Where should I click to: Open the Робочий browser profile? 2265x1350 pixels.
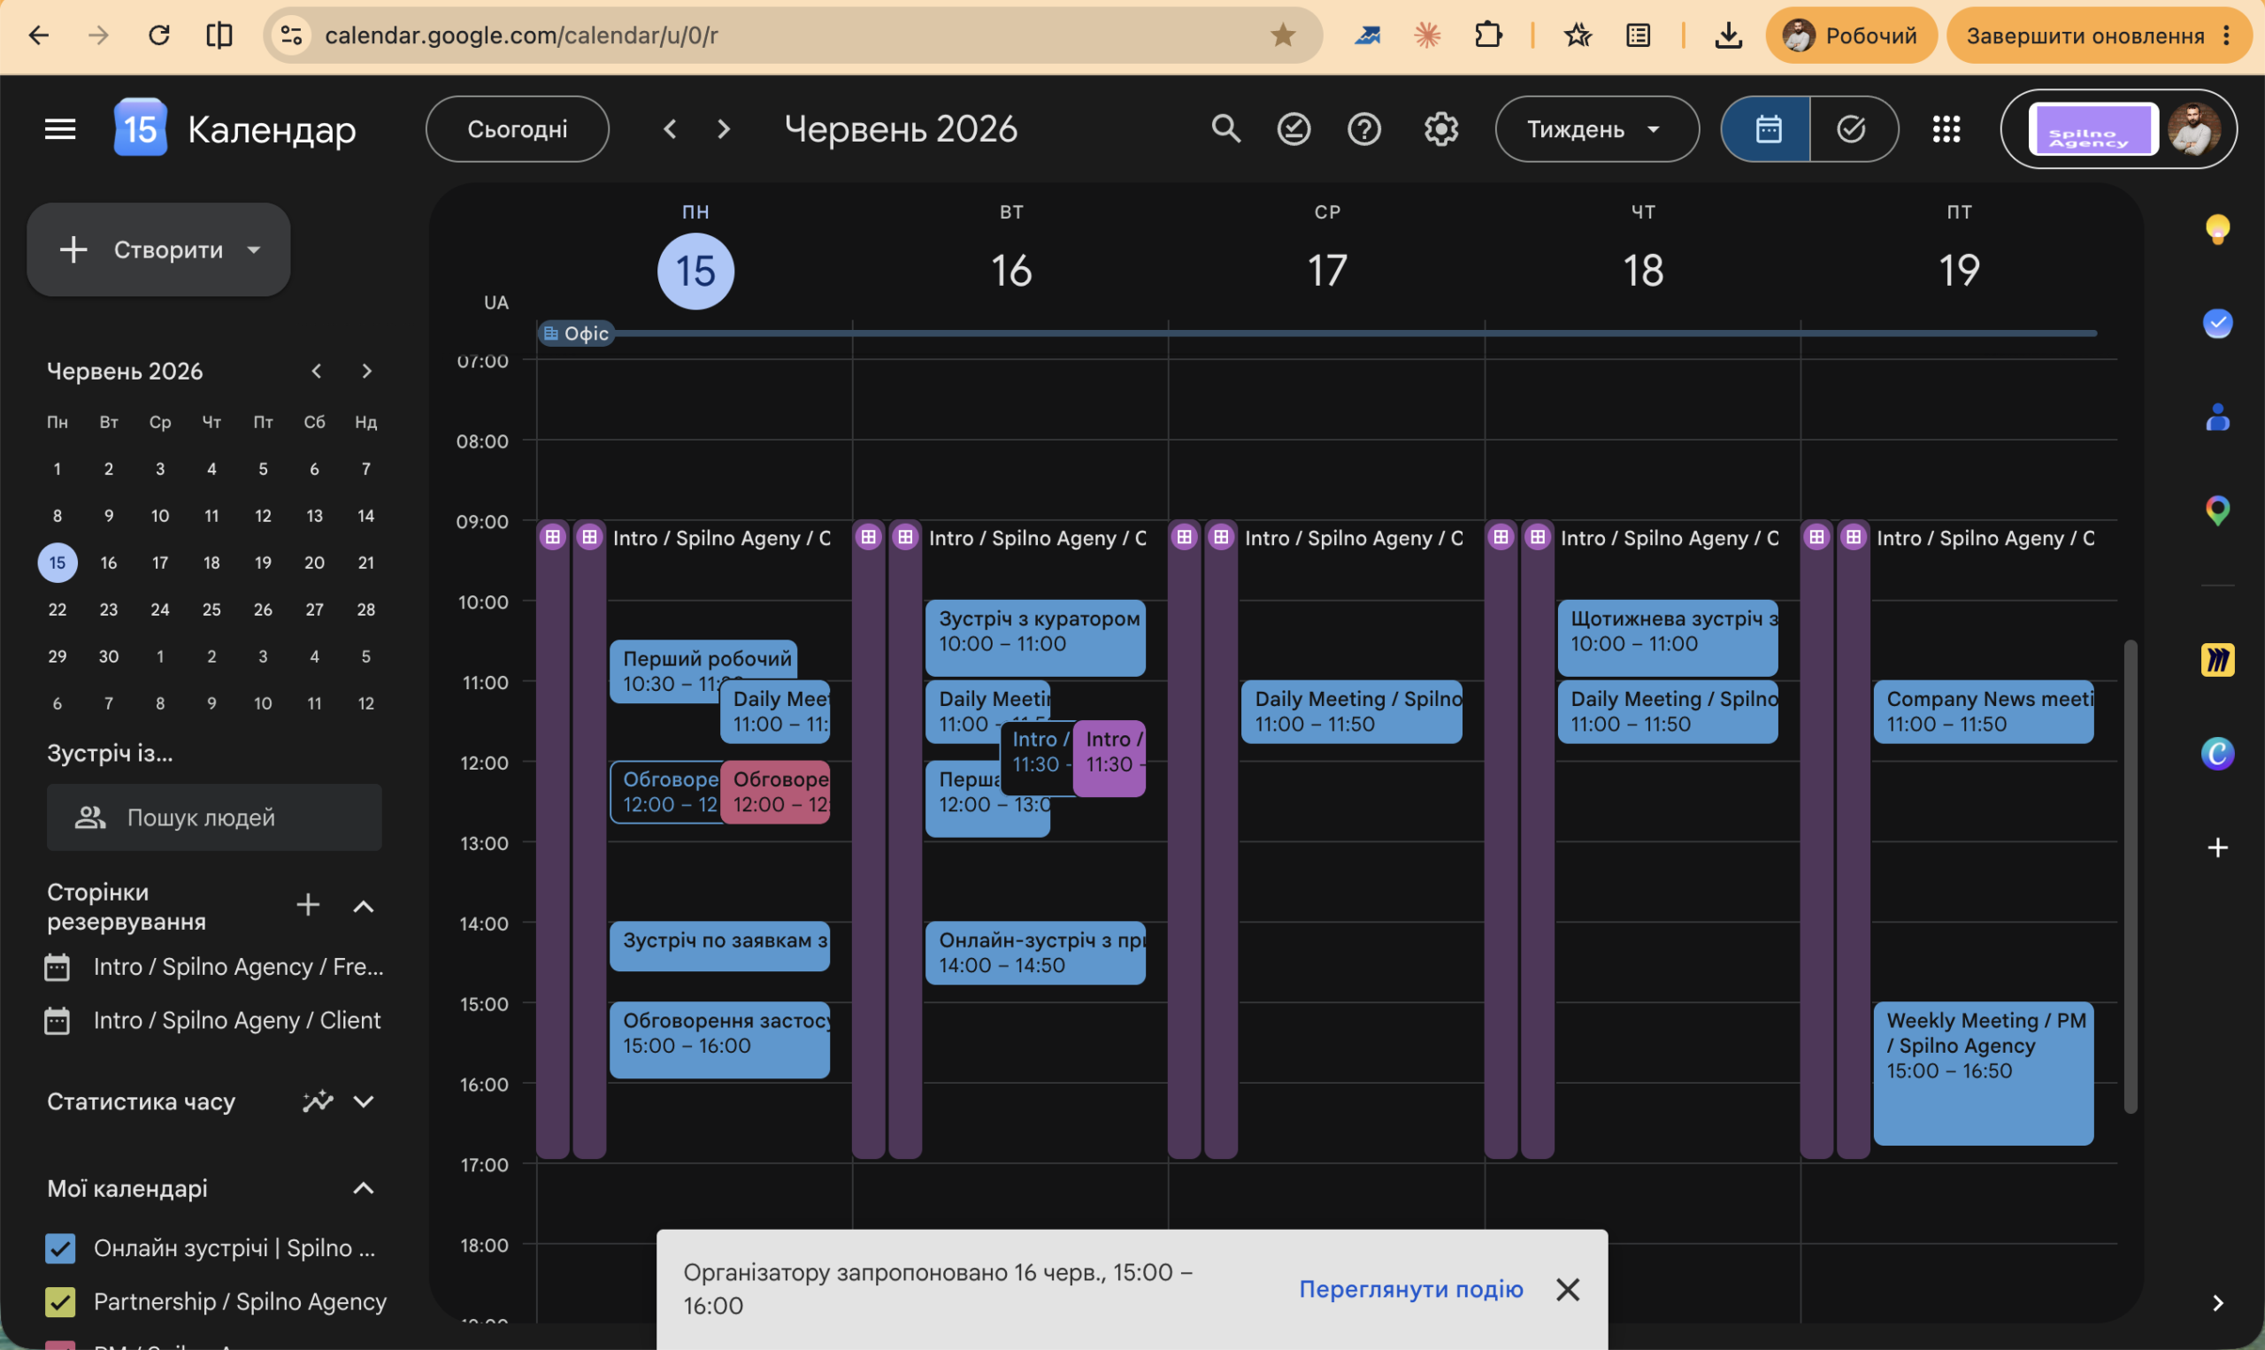click(1851, 35)
